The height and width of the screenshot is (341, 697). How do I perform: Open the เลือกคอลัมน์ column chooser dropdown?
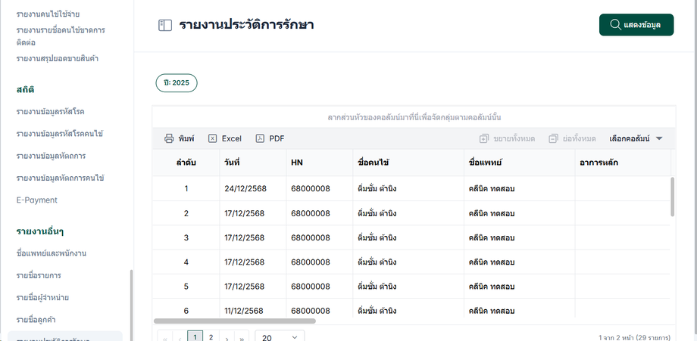point(636,138)
